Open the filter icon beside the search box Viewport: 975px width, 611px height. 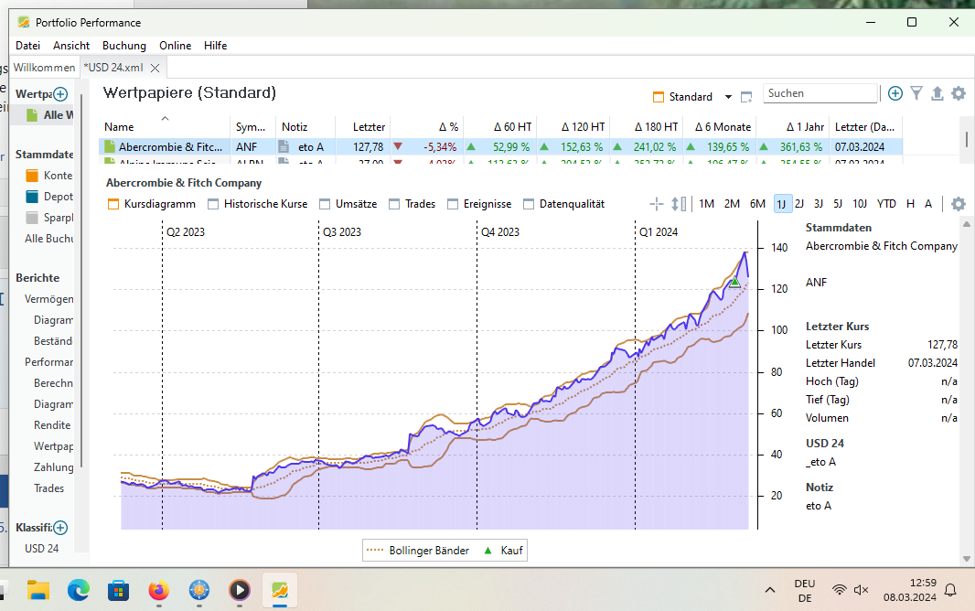pos(916,93)
